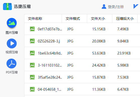Click compressed size 9.84KB
The height and width of the screenshot is (97, 140).
pyautogui.click(x=123, y=41)
